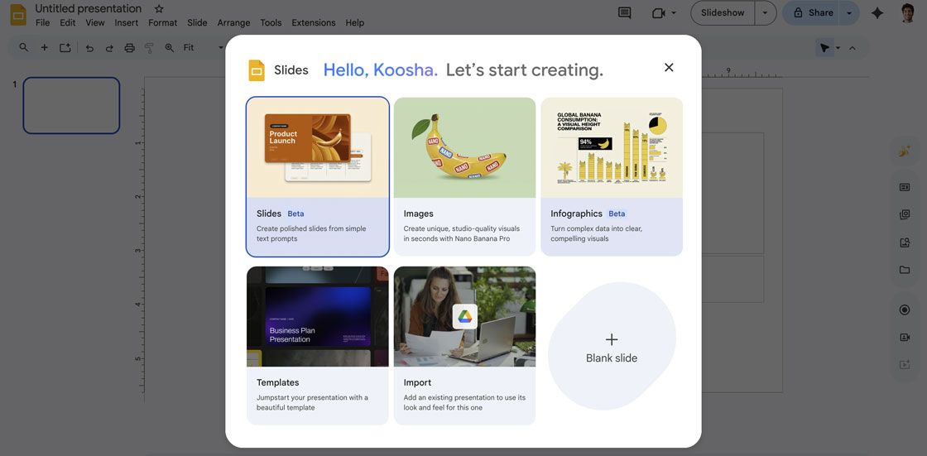The image size is (927, 456).
Task: Open the Insert menu
Action: pyautogui.click(x=126, y=23)
